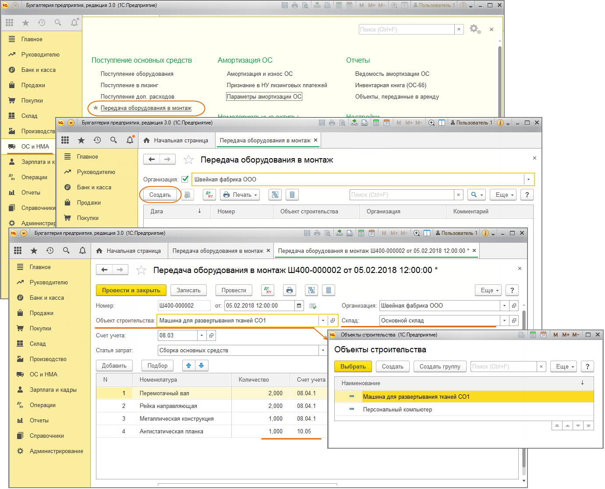Jump to the last item in Объекты строительства
605x489 pixels.
(x=588, y=425)
